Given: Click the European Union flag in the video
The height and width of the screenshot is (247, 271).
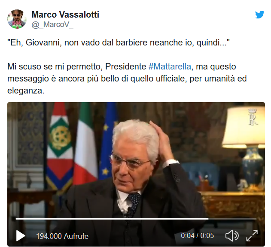Looking at the screenshot, I should pyautogui.click(x=108, y=142).
